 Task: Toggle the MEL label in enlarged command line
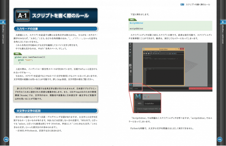click(139, 103)
